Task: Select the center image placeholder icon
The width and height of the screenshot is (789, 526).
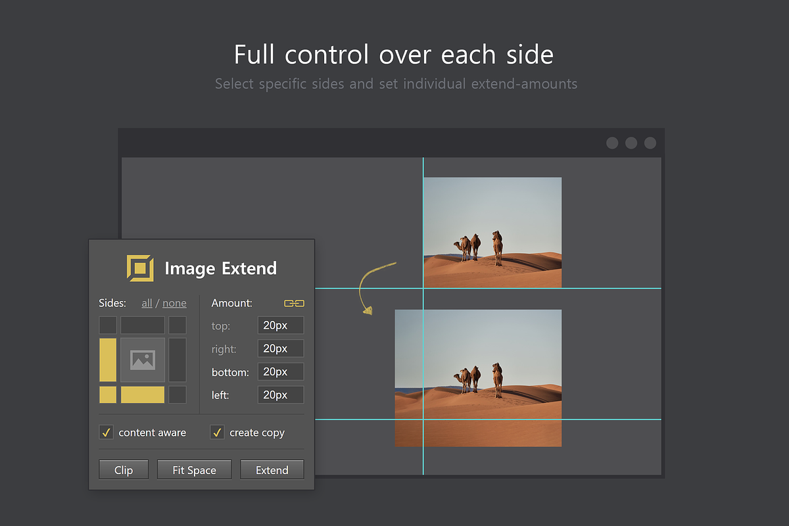Action: coord(143,360)
